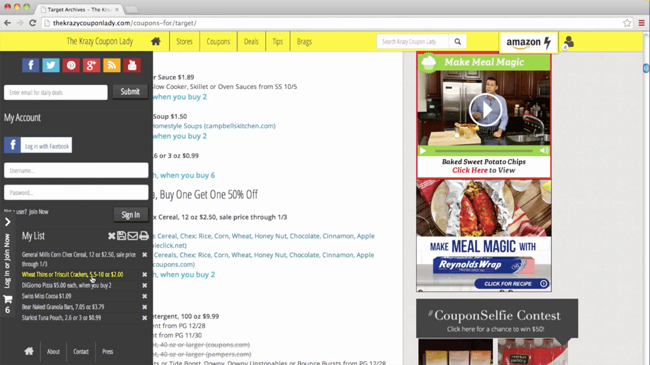This screenshot has width=650, height=365.
Task: Click the shopping cart icon on sidebar edge
Action: coord(7,299)
